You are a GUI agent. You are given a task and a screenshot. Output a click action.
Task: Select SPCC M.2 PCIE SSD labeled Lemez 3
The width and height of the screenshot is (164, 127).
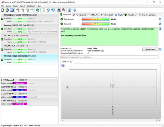pos(29,49)
